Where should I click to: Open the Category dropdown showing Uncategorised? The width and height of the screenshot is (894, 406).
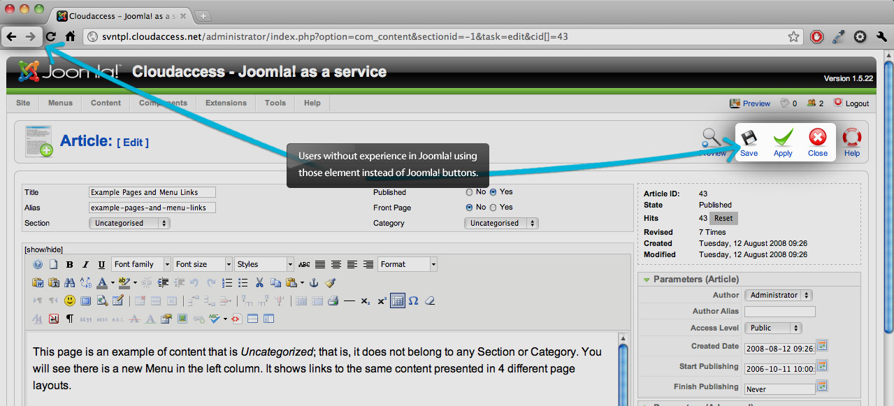(501, 224)
